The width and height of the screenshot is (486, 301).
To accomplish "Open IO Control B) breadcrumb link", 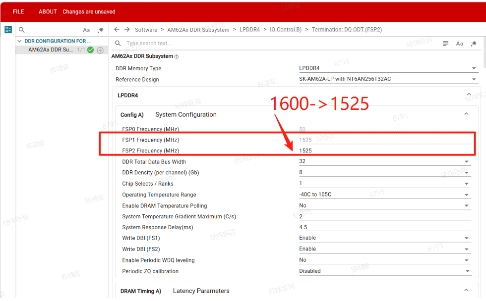I will point(286,29).
